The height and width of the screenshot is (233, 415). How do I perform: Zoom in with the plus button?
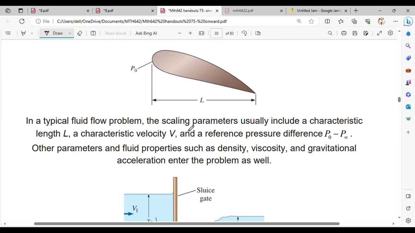(190, 33)
